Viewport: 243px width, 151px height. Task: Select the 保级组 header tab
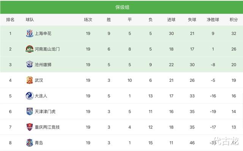click(122, 7)
